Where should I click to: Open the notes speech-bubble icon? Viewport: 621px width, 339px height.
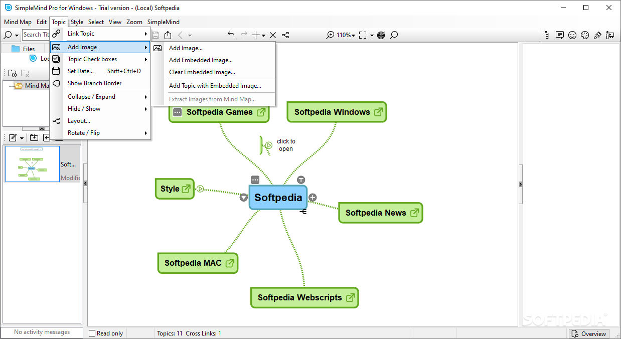click(560, 35)
